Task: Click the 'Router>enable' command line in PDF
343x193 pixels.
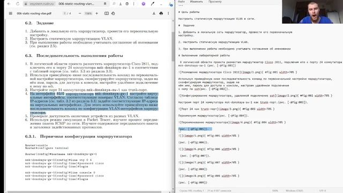Action: click(x=36, y=145)
